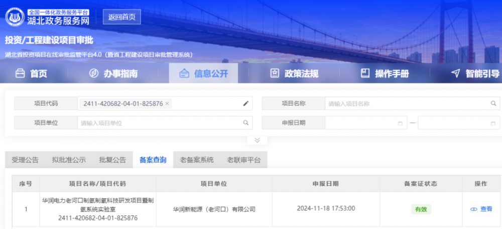This screenshot has height=229, width=502.
Task: Open the 政策法规 navigation item
Action: coord(294,74)
